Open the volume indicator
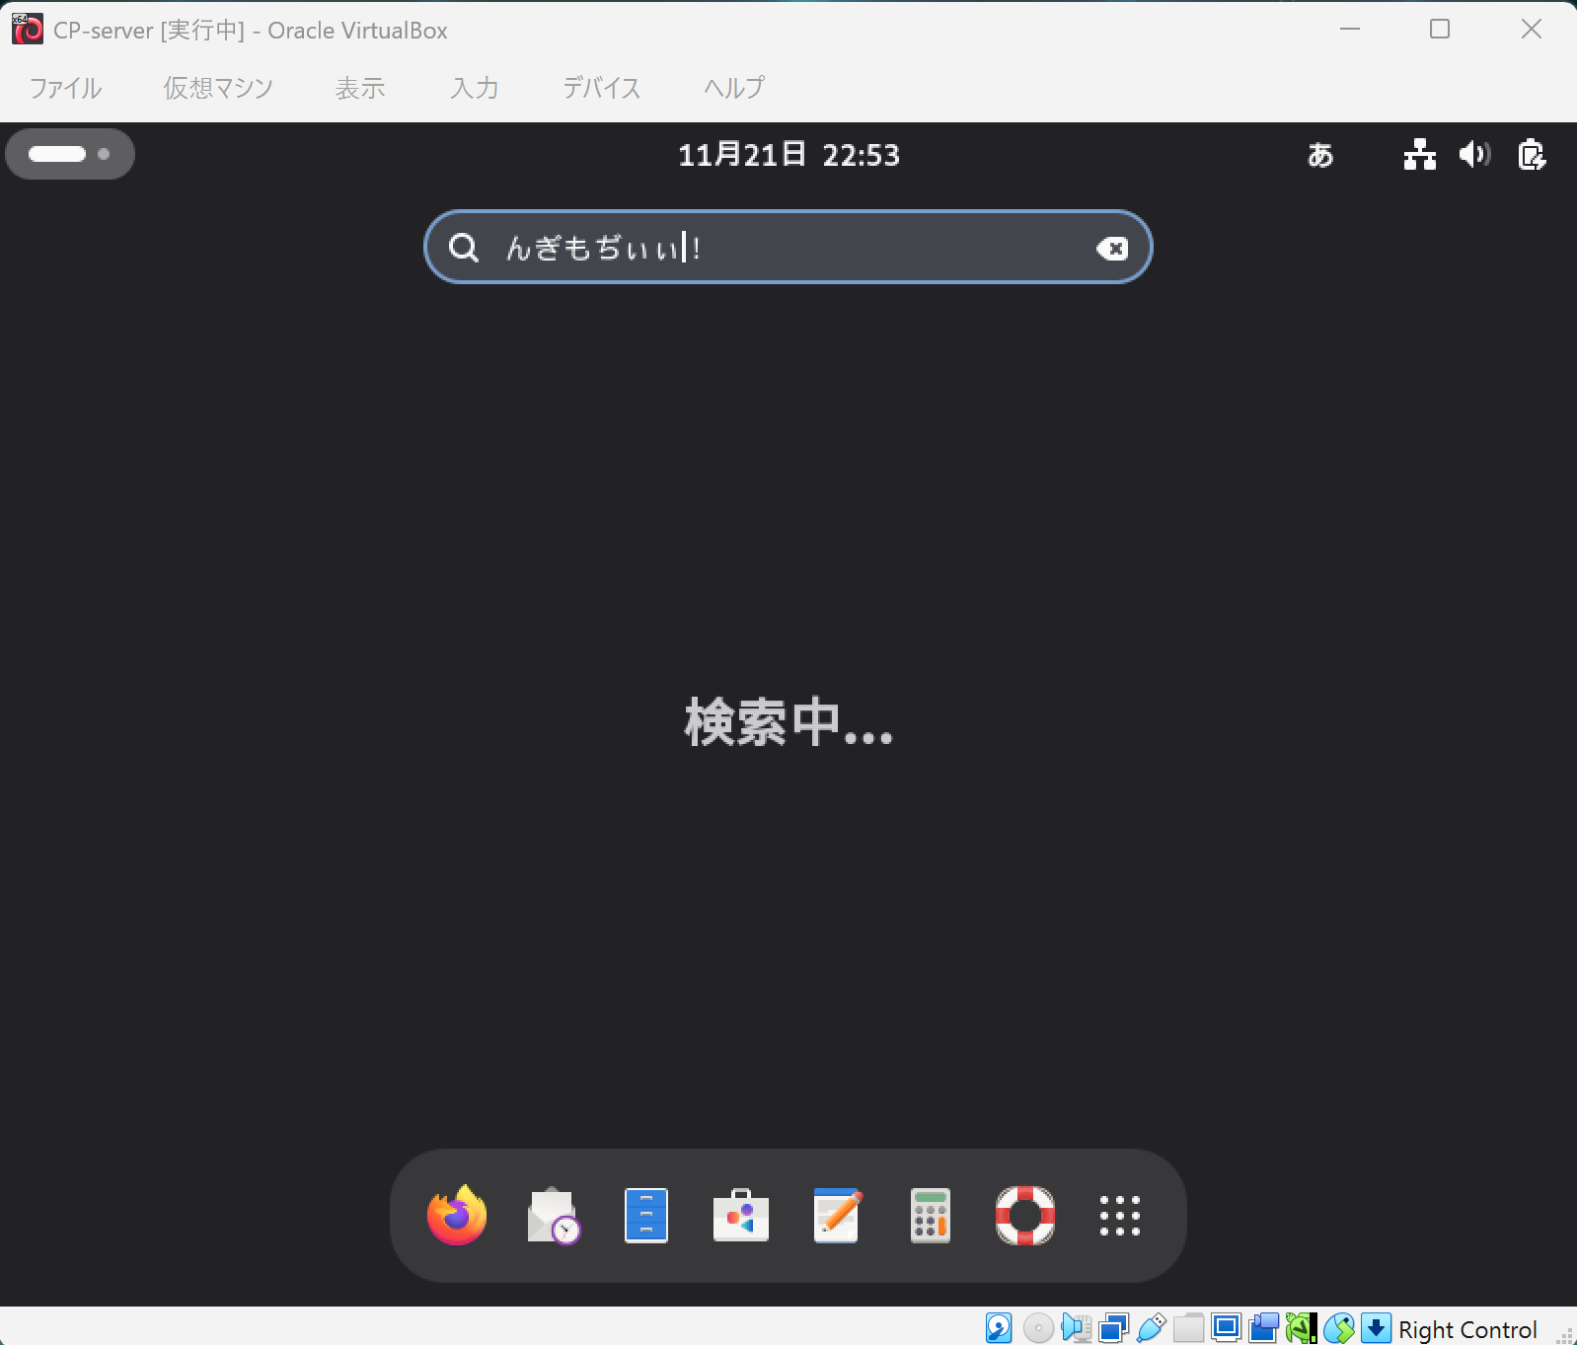 click(1475, 155)
